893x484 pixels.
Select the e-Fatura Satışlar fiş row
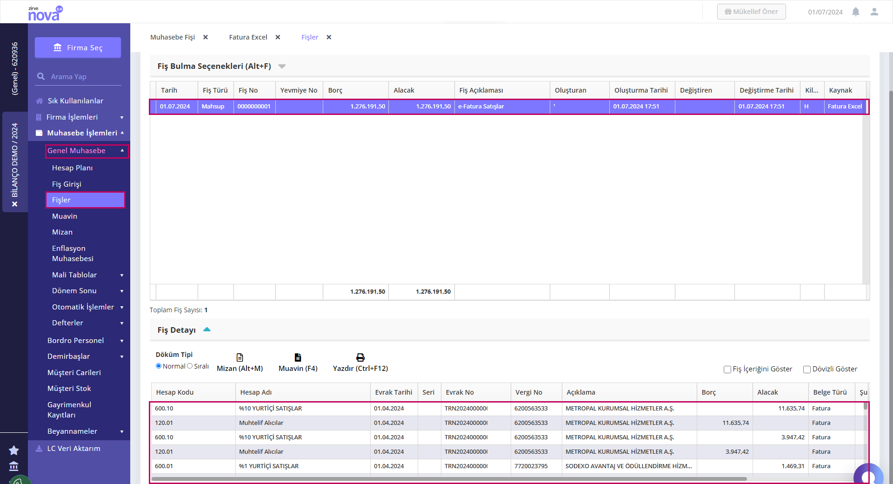point(508,107)
